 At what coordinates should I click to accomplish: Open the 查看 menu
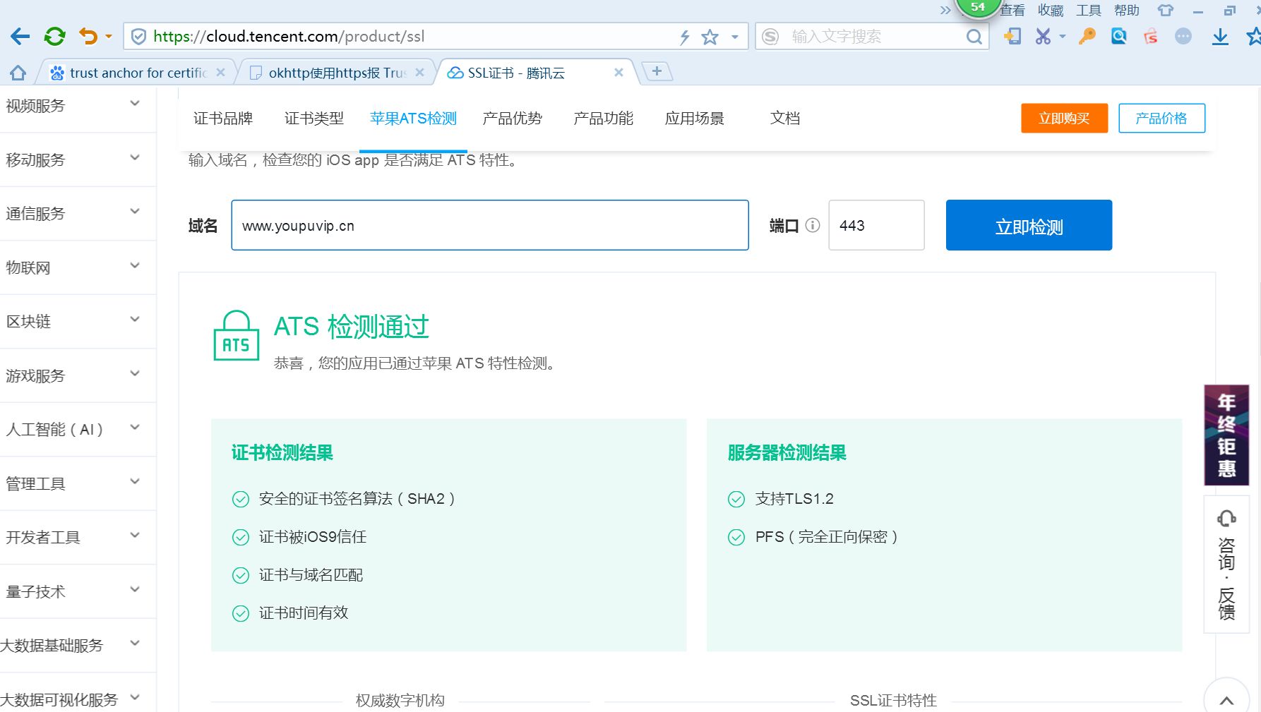click(1012, 11)
